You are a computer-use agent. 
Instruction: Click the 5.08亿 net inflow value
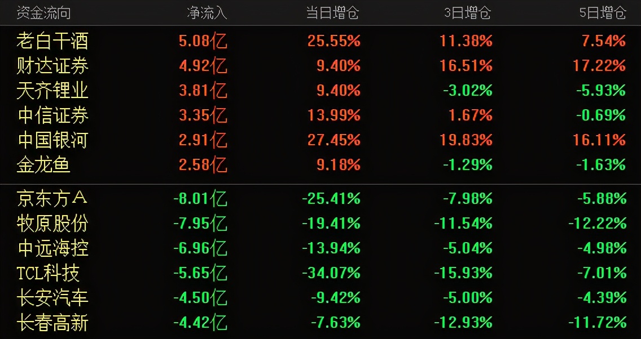tap(203, 41)
